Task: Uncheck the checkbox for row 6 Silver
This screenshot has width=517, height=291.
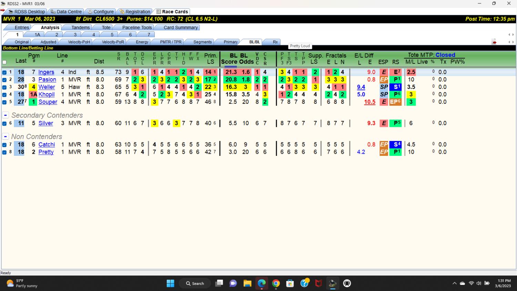Action: tap(4, 123)
